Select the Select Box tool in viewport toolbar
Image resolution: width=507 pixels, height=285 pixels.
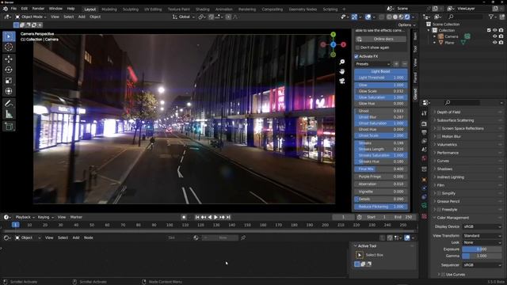click(x=9, y=36)
